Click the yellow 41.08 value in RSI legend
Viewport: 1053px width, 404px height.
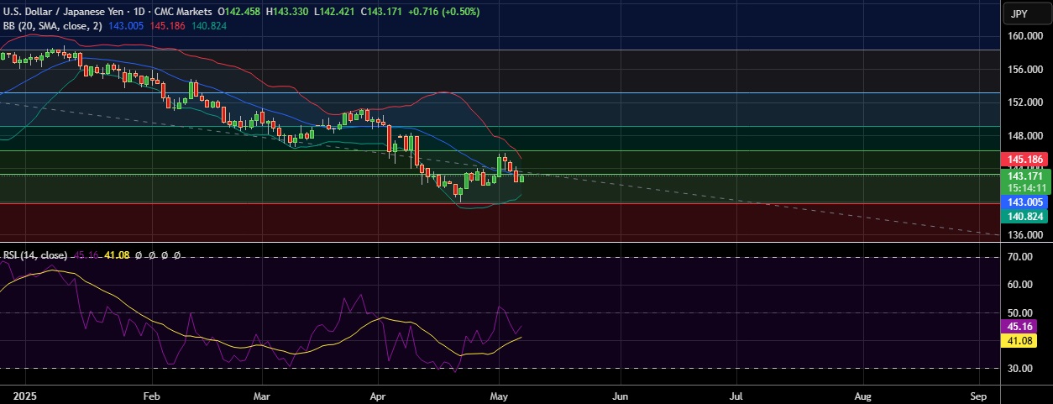pos(117,254)
